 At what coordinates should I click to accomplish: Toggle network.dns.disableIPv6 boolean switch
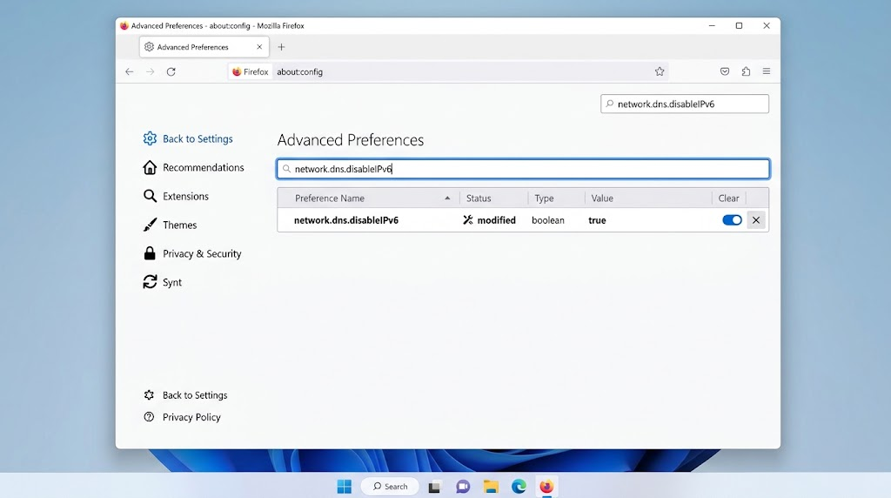(x=732, y=220)
